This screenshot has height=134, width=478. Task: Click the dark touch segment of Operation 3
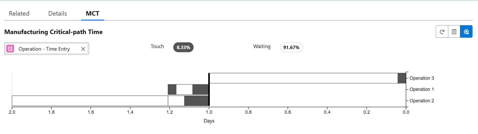(402, 78)
